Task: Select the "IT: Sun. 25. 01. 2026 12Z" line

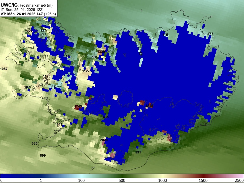Action: pos(22,10)
